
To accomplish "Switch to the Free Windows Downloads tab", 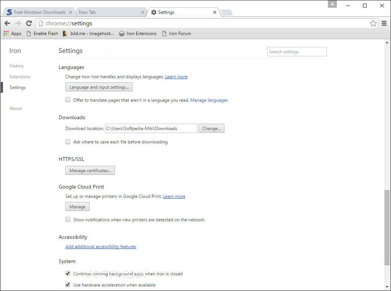I will pyautogui.click(x=39, y=12).
